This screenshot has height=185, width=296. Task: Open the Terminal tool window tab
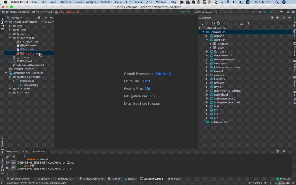click(x=114, y=179)
